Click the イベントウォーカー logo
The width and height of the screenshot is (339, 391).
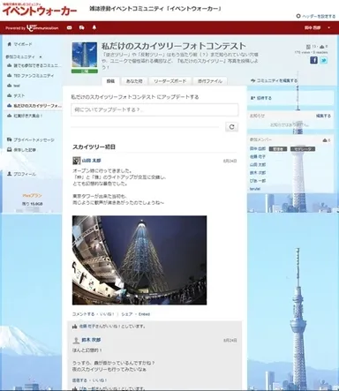pos(39,10)
